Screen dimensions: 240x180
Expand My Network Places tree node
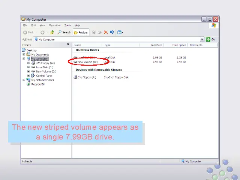click(x=24, y=80)
